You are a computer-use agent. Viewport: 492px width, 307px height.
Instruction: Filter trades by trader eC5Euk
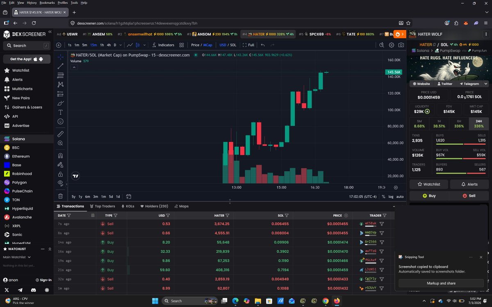[381, 224]
